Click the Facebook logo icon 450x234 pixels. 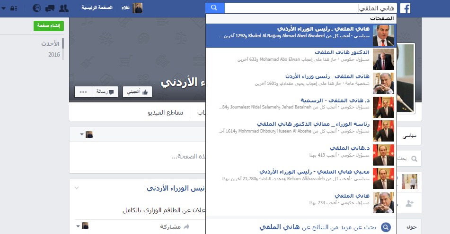point(405,8)
